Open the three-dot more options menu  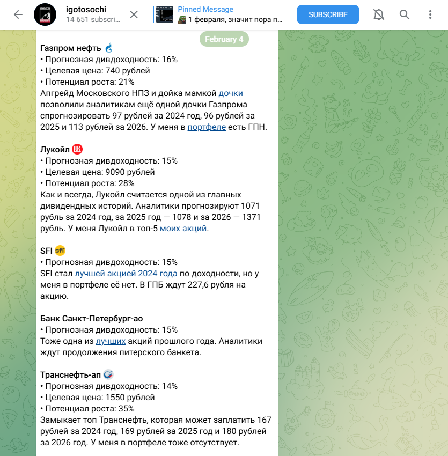430,14
